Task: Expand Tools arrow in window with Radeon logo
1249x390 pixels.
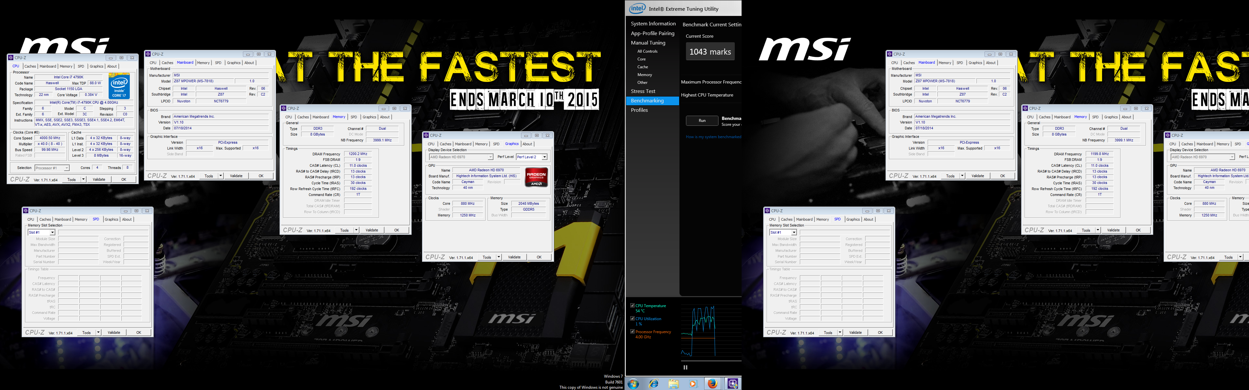Action: pos(499,257)
